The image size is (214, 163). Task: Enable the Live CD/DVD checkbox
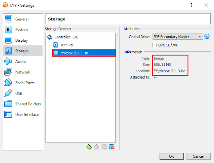154,45
